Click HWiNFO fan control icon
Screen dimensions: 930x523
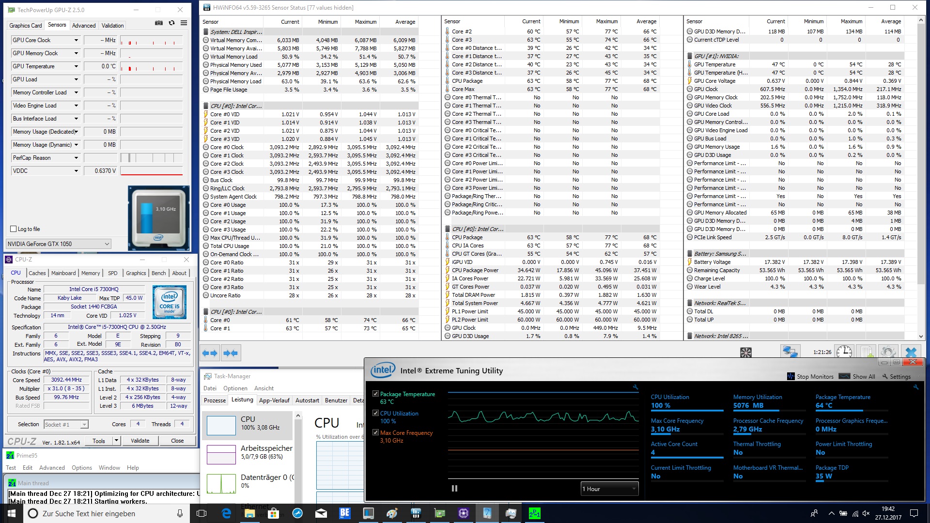(x=746, y=353)
